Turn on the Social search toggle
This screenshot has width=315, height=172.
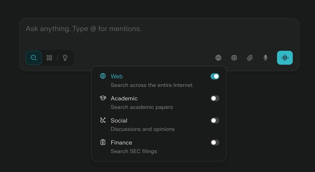pos(215,121)
